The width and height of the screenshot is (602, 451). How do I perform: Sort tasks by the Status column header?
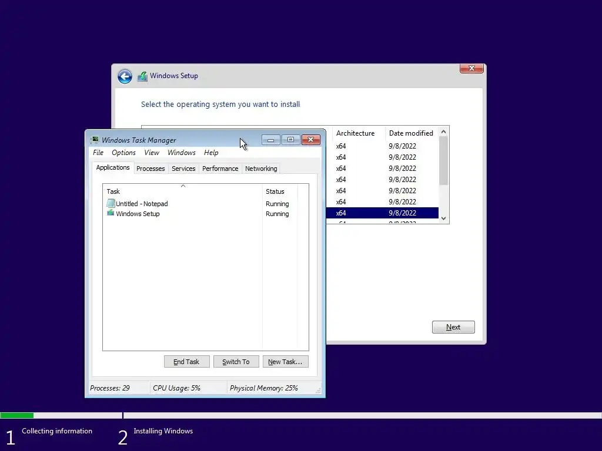pos(280,191)
